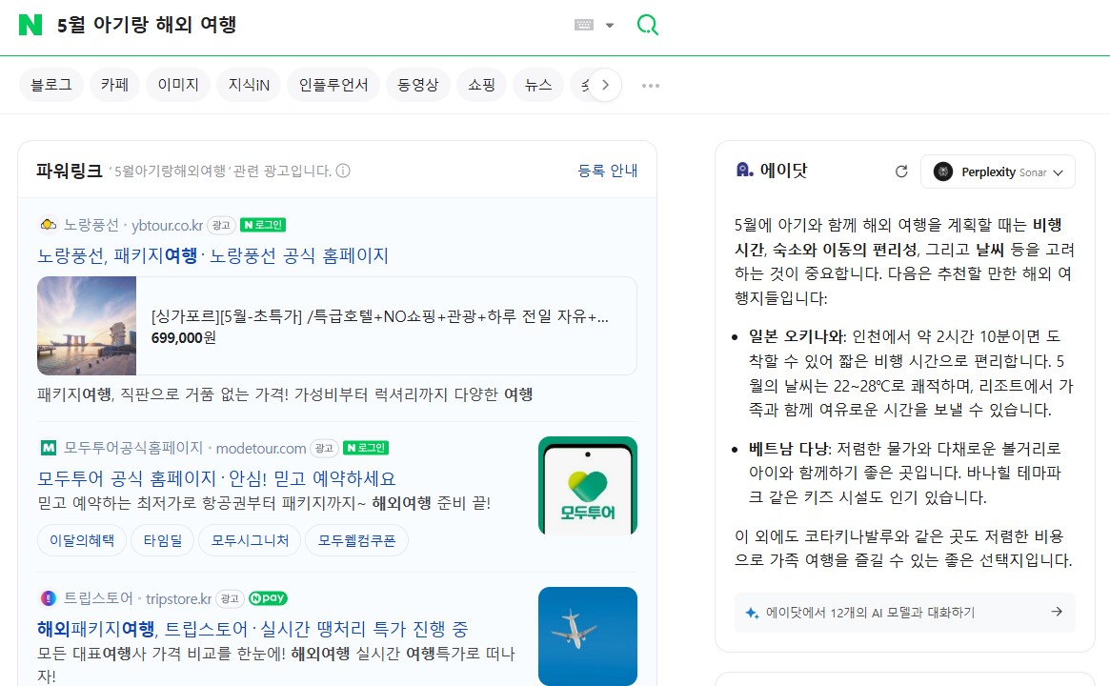The height and width of the screenshot is (686, 1110).
Task: Open the virtual keyboard icon
Action: (x=584, y=25)
